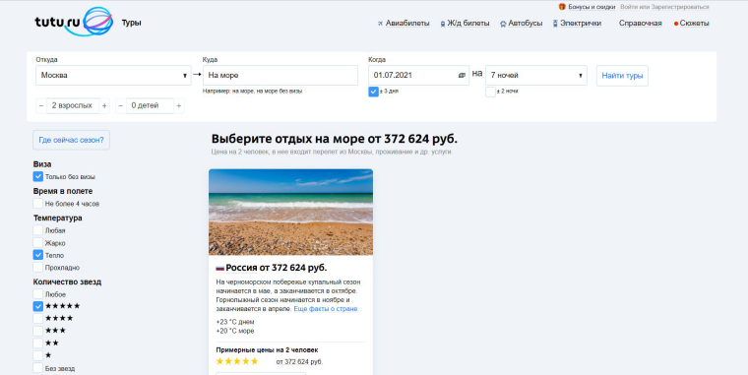Open Сюжеты section
The width and height of the screenshot is (748, 375).
(x=694, y=24)
